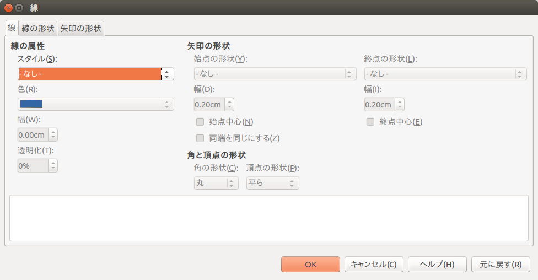Switch to the 矢印の形状 tab
This screenshot has width=538, height=280.
81,28
